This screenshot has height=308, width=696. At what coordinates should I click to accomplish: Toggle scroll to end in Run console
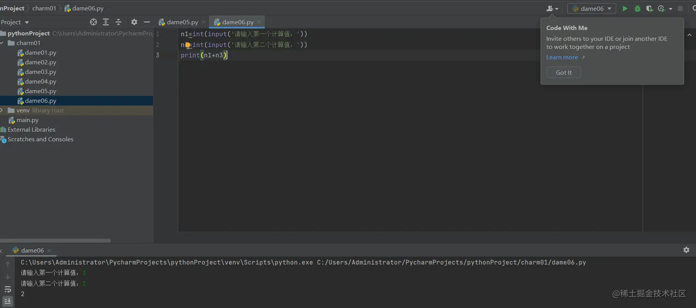point(8,301)
